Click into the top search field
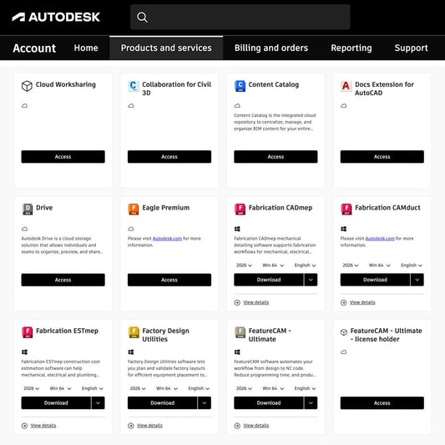This screenshot has height=445, width=445. coord(240,17)
